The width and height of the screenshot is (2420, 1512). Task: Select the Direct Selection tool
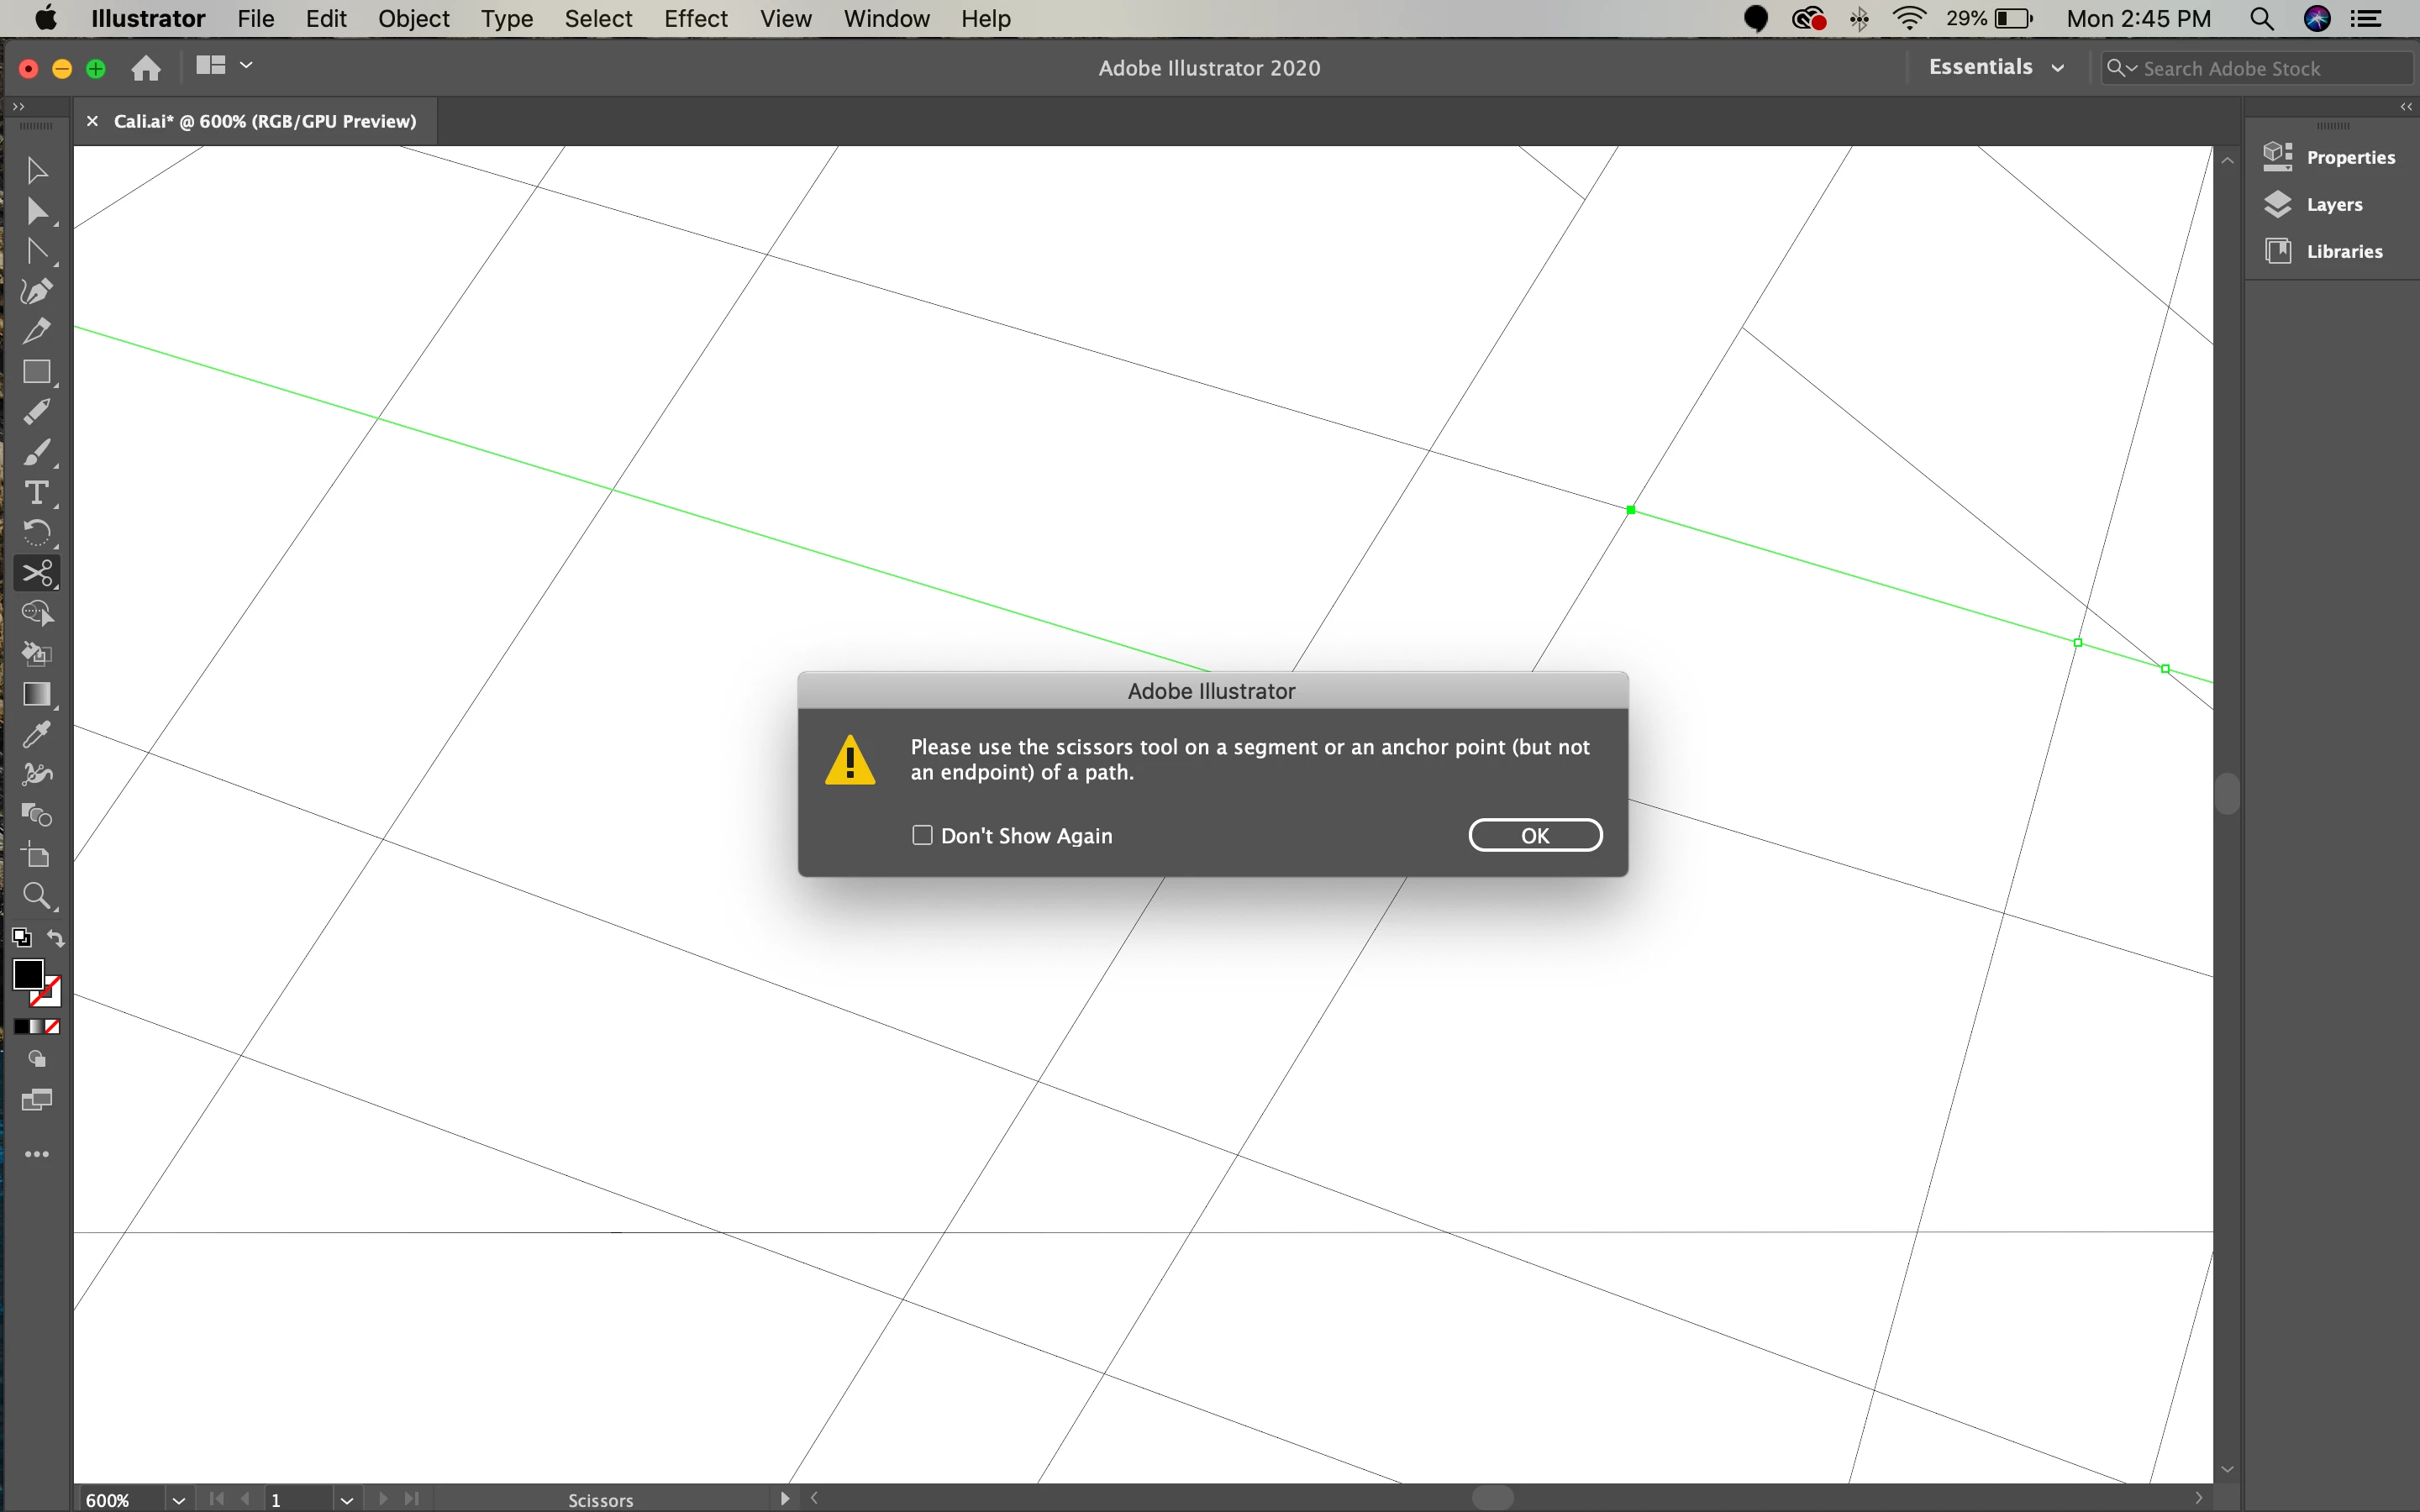[37, 211]
